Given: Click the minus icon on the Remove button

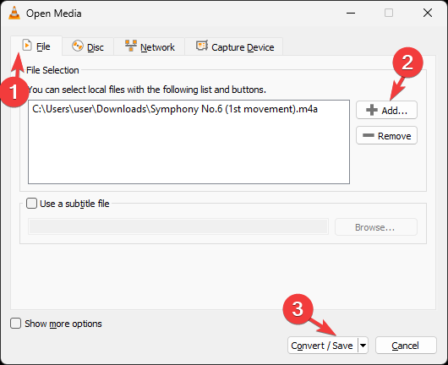Looking at the screenshot, I should click(369, 135).
